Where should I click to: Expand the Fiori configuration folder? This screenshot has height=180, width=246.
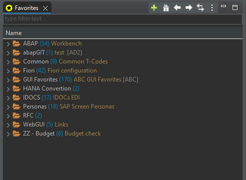pos(8,71)
